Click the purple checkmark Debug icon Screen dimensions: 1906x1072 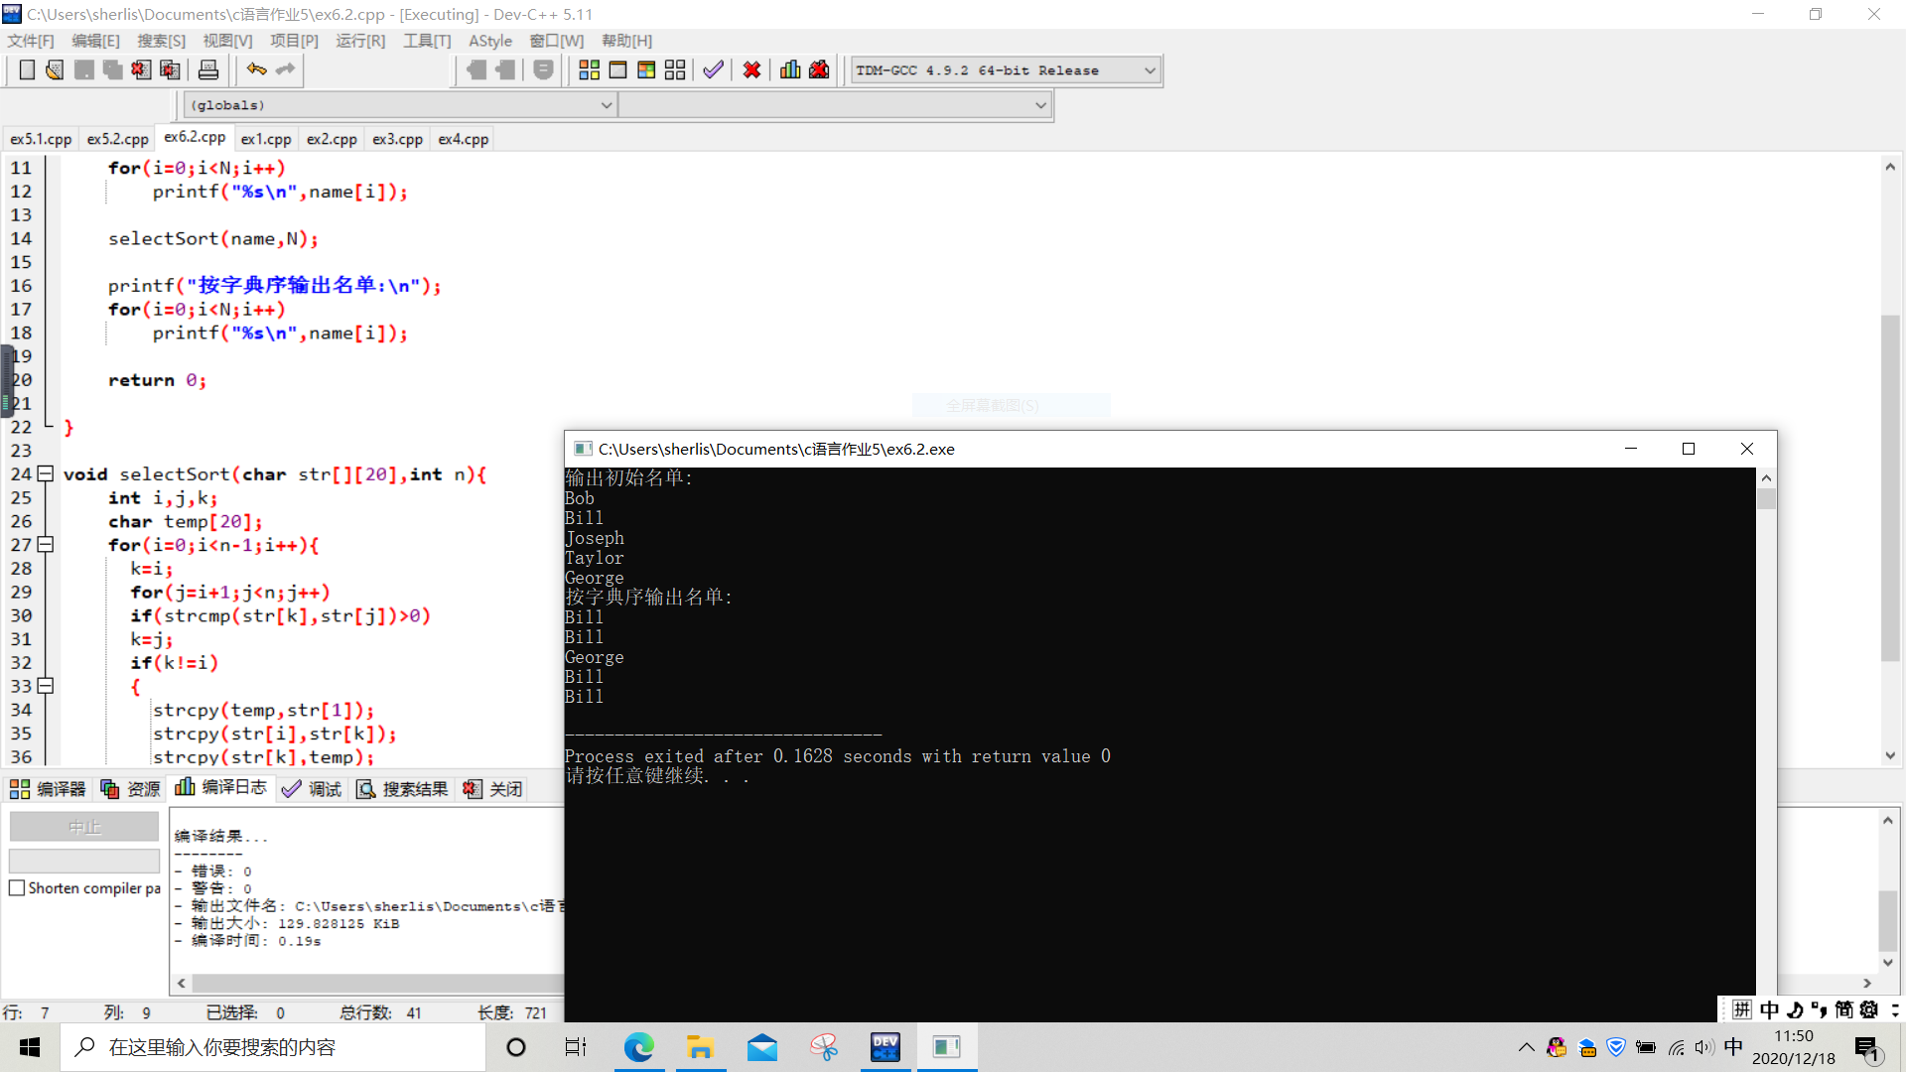(713, 70)
